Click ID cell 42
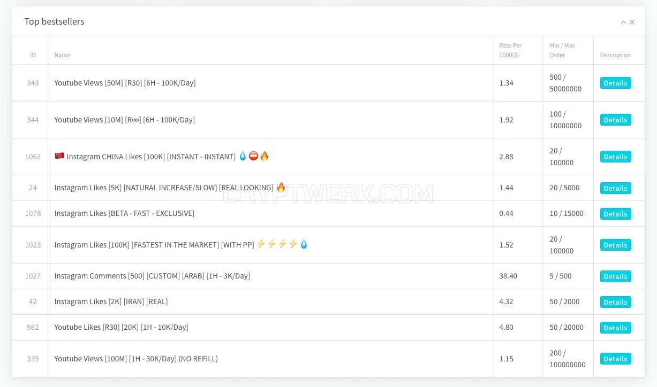Viewport: 657px width, 387px height. click(33, 301)
